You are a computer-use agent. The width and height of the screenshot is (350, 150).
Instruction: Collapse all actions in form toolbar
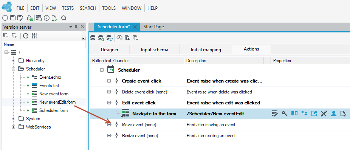click(135, 38)
